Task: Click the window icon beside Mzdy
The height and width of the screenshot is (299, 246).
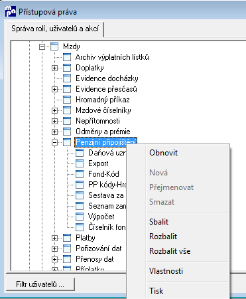Action: 54,47
